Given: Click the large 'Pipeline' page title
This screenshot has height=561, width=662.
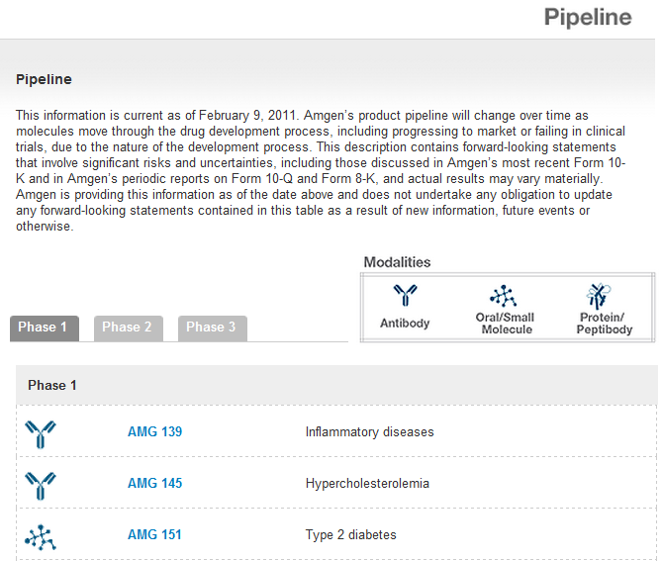Looking at the screenshot, I should point(588,17).
